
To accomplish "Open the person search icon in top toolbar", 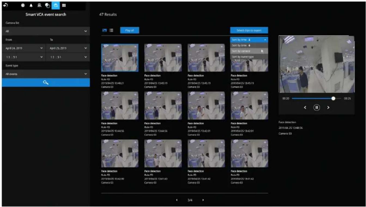I will (x=39, y=5).
